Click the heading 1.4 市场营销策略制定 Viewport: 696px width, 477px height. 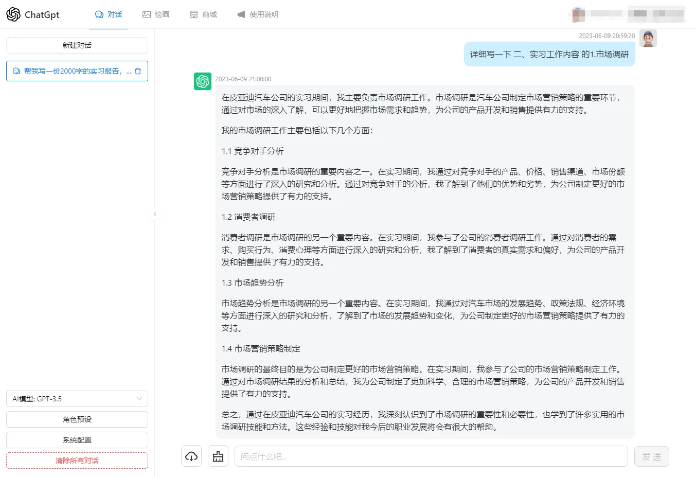[x=261, y=349]
